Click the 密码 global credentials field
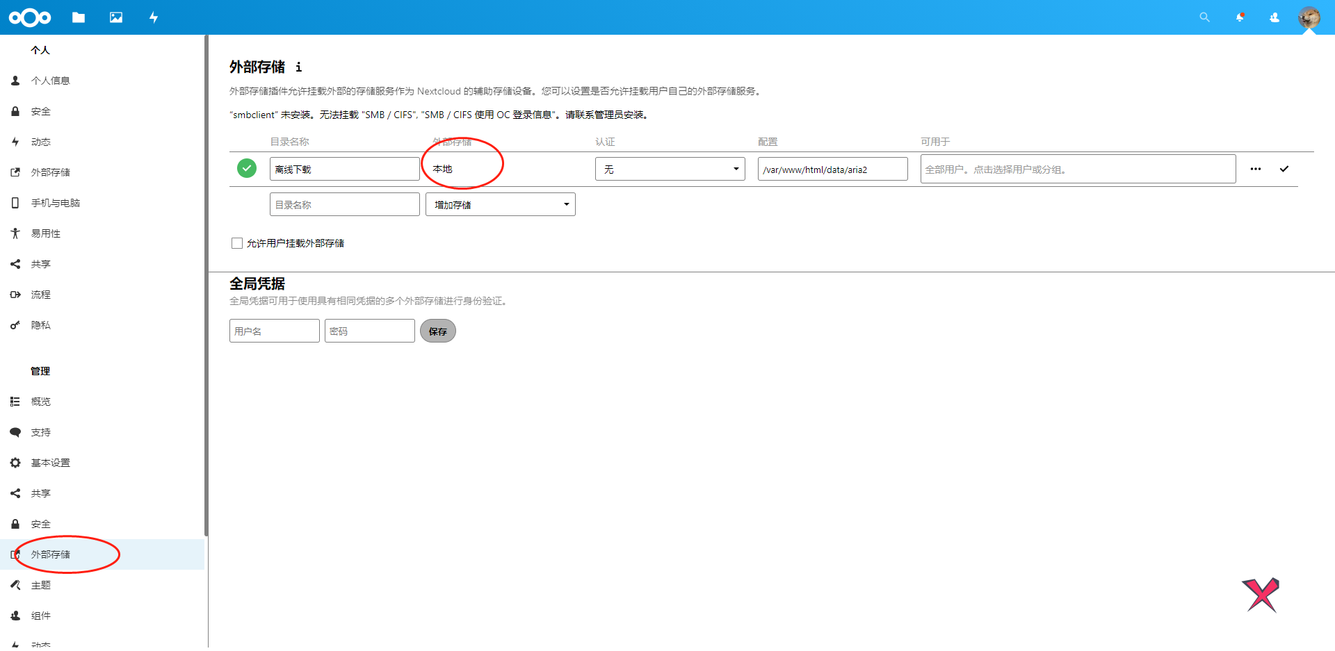1335x651 pixels. click(x=370, y=331)
